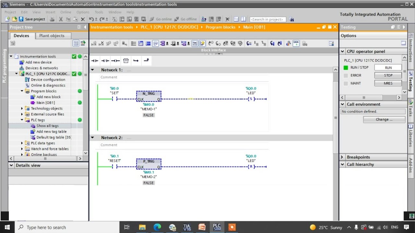Collapse the Project tree panel arrow
The width and height of the screenshot is (415, 233).
tap(85, 27)
